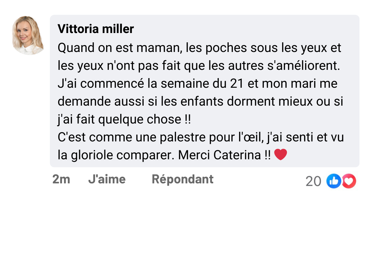The image size is (372, 257).
Task: Click "quelque chose" in the comment text
Action: coord(139,119)
